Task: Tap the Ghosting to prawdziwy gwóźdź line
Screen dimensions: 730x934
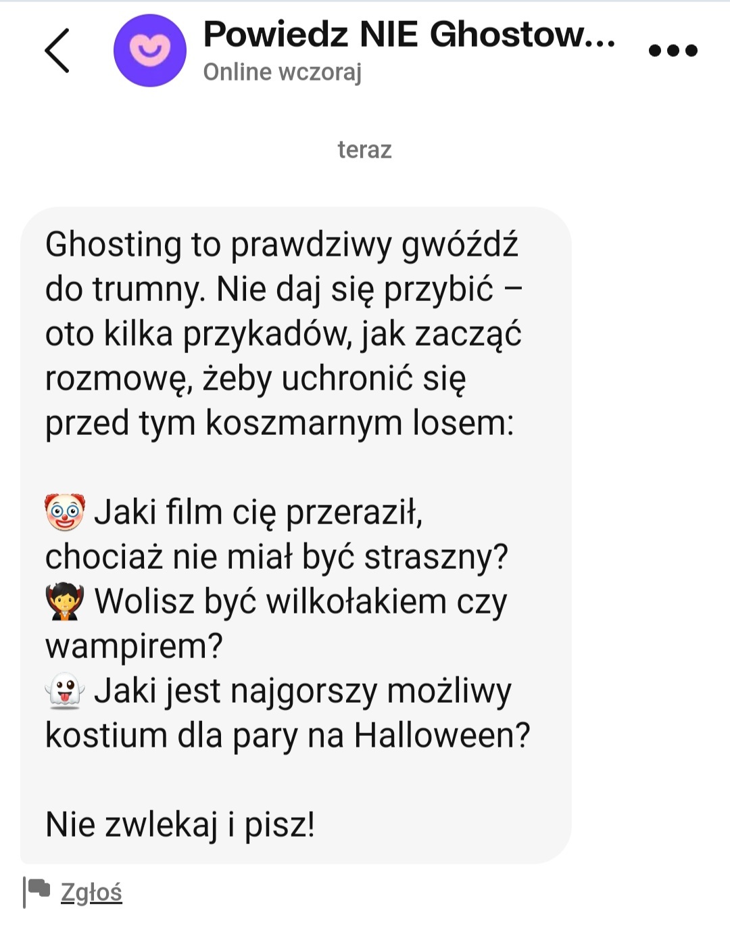Action: tap(282, 244)
